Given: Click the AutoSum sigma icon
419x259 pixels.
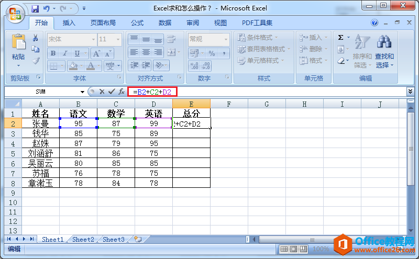Looking at the screenshot, I should (x=340, y=37).
